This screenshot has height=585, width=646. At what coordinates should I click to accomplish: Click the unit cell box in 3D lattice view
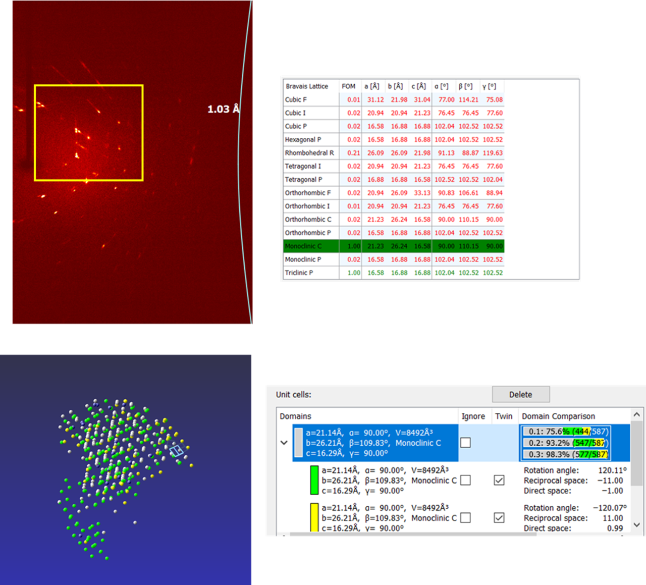coord(176,451)
